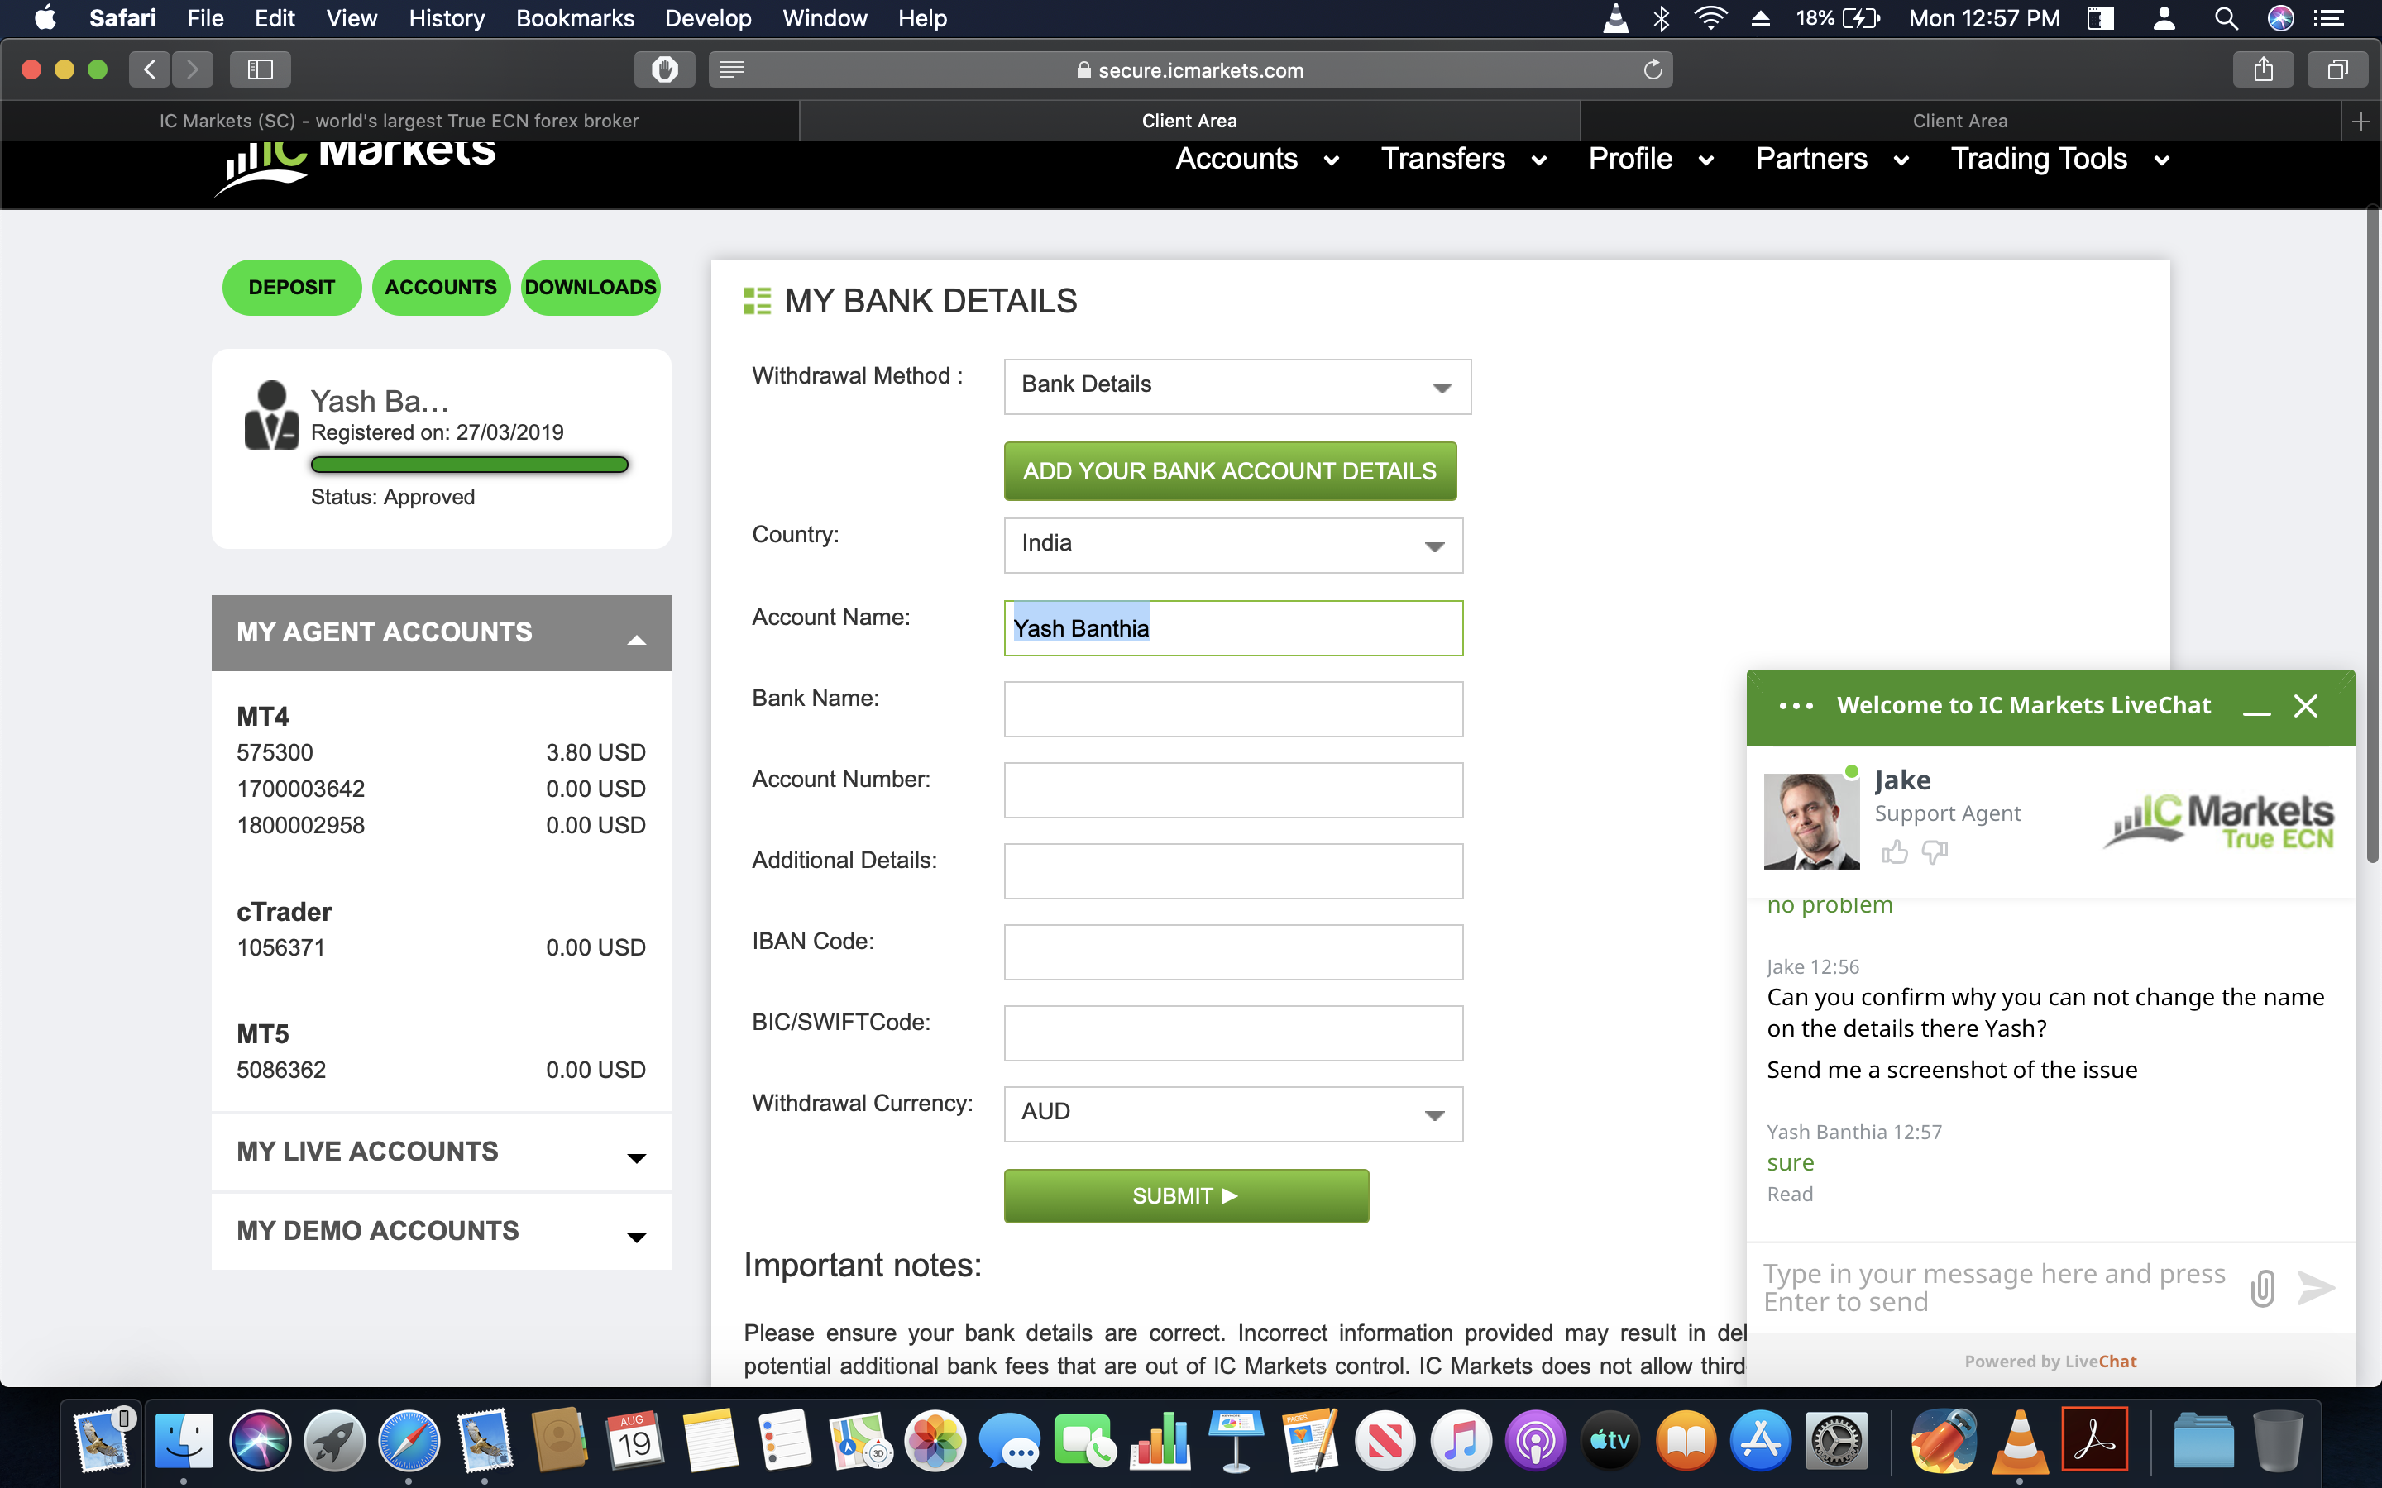Open the Safari History menu

click(446, 17)
